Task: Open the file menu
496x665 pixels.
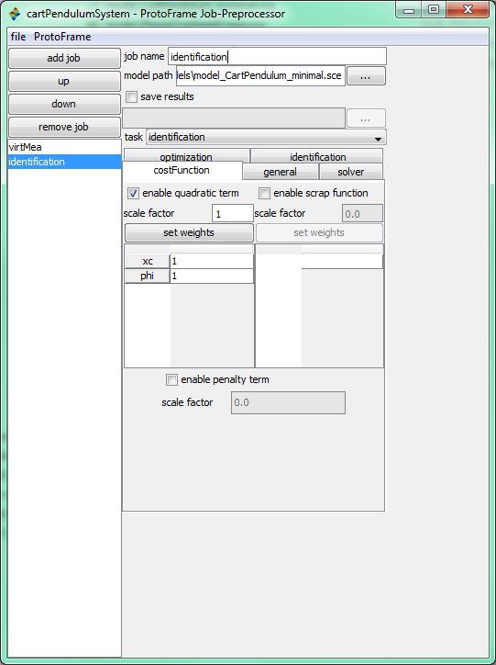Action: [18, 37]
